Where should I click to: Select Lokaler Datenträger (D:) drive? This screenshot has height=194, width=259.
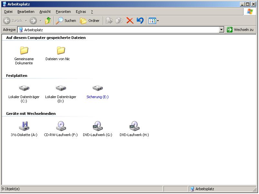click(61, 94)
